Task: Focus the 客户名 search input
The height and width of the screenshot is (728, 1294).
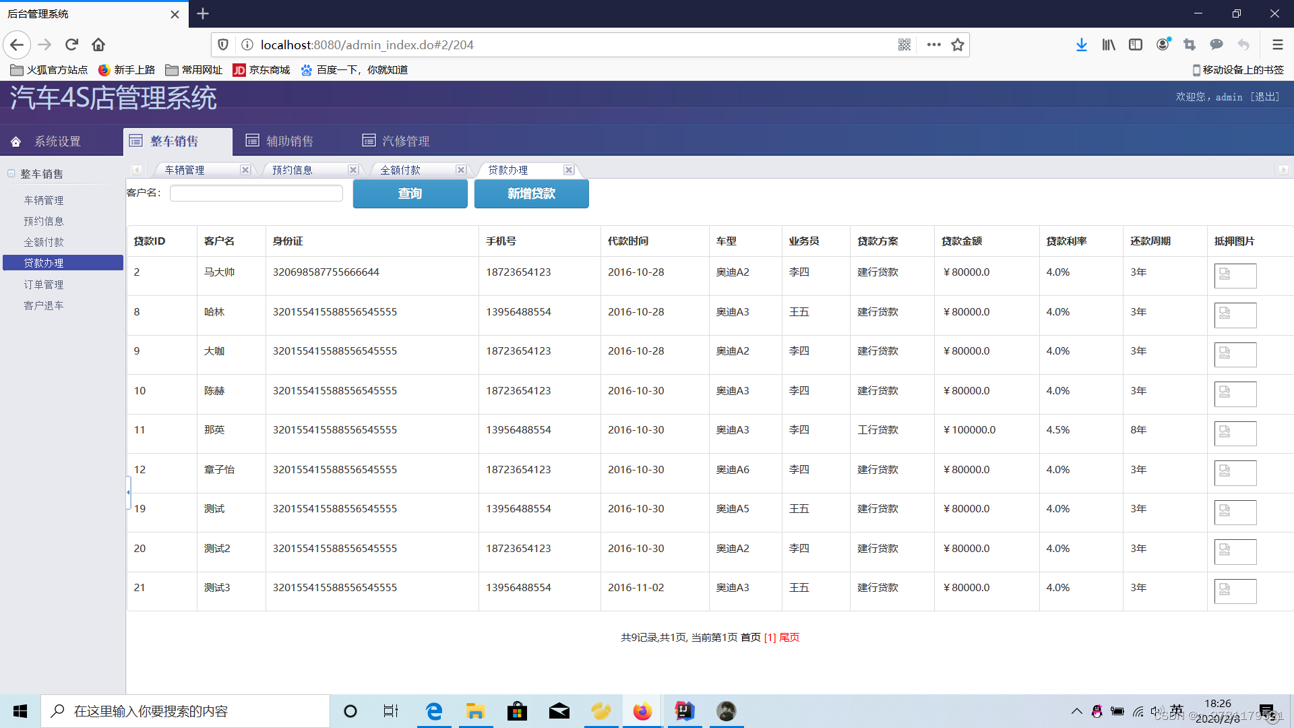Action: coord(256,193)
